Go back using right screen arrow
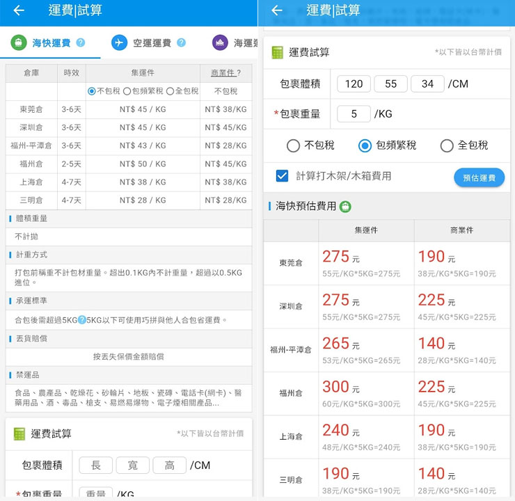515x501 pixels. point(277,10)
